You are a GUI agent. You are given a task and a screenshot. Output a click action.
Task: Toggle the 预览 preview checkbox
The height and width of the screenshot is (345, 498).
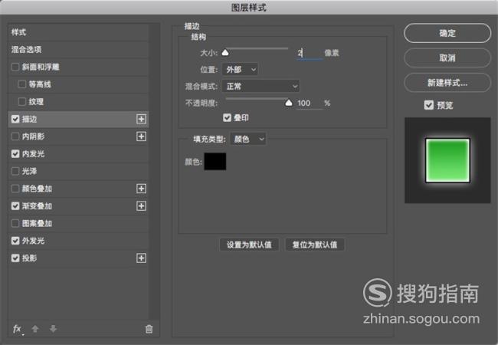[x=429, y=105]
